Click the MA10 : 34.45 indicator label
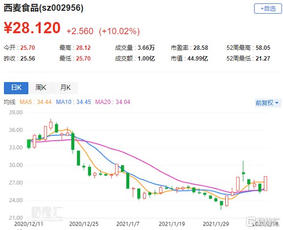The height and width of the screenshot is (230, 283). click(73, 102)
